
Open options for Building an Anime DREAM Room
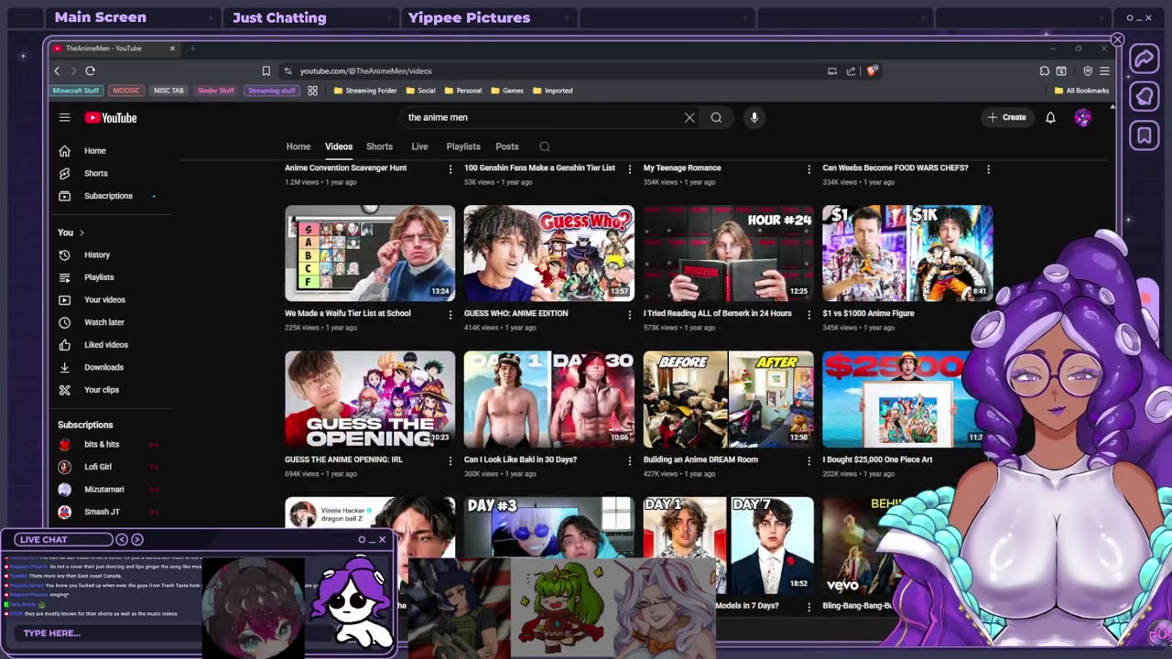click(x=808, y=460)
